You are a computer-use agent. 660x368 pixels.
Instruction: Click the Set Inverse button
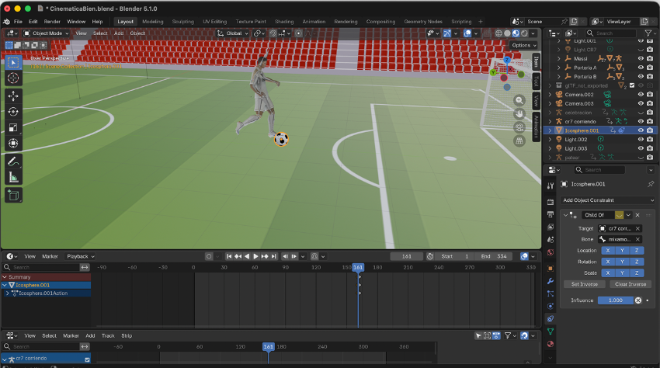(584, 284)
